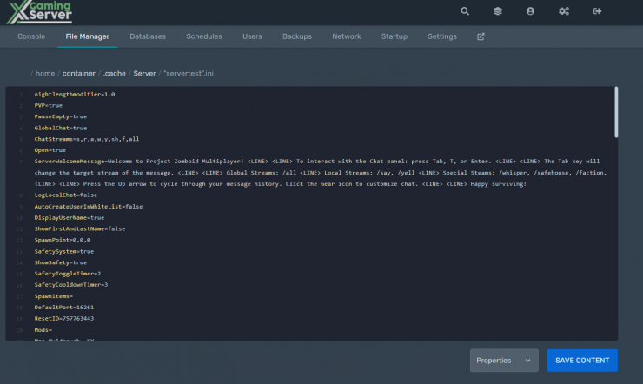Expand the Properties syntax dropdown
Screen dimensions: 643x384
coord(504,361)
